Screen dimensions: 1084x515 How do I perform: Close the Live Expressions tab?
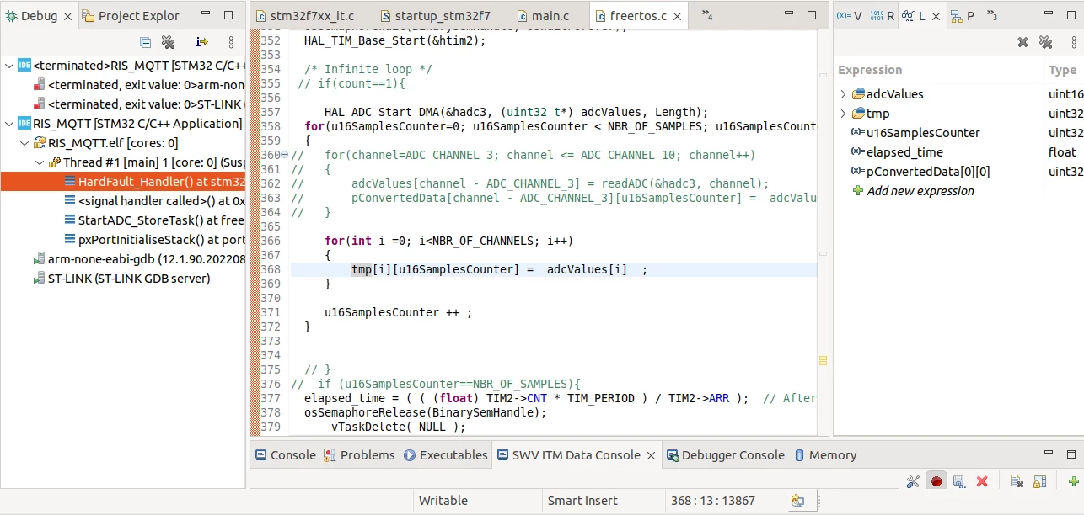937,16
